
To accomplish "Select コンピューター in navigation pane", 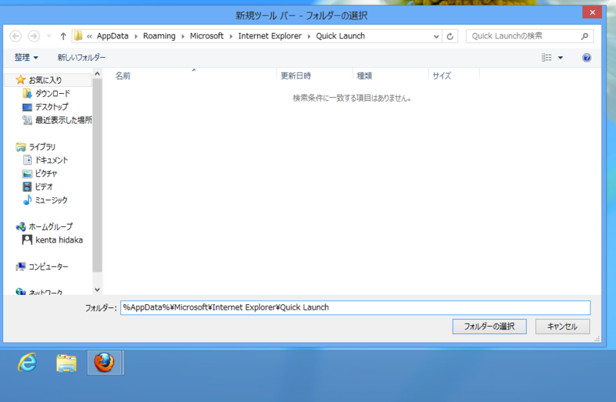I will tap(49, 266).
